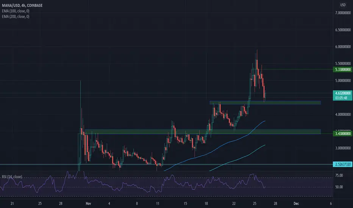The image size is (353, 208).
Task: Select the EMA (100, close, 0) indicator label
Action: click(16, 11)
